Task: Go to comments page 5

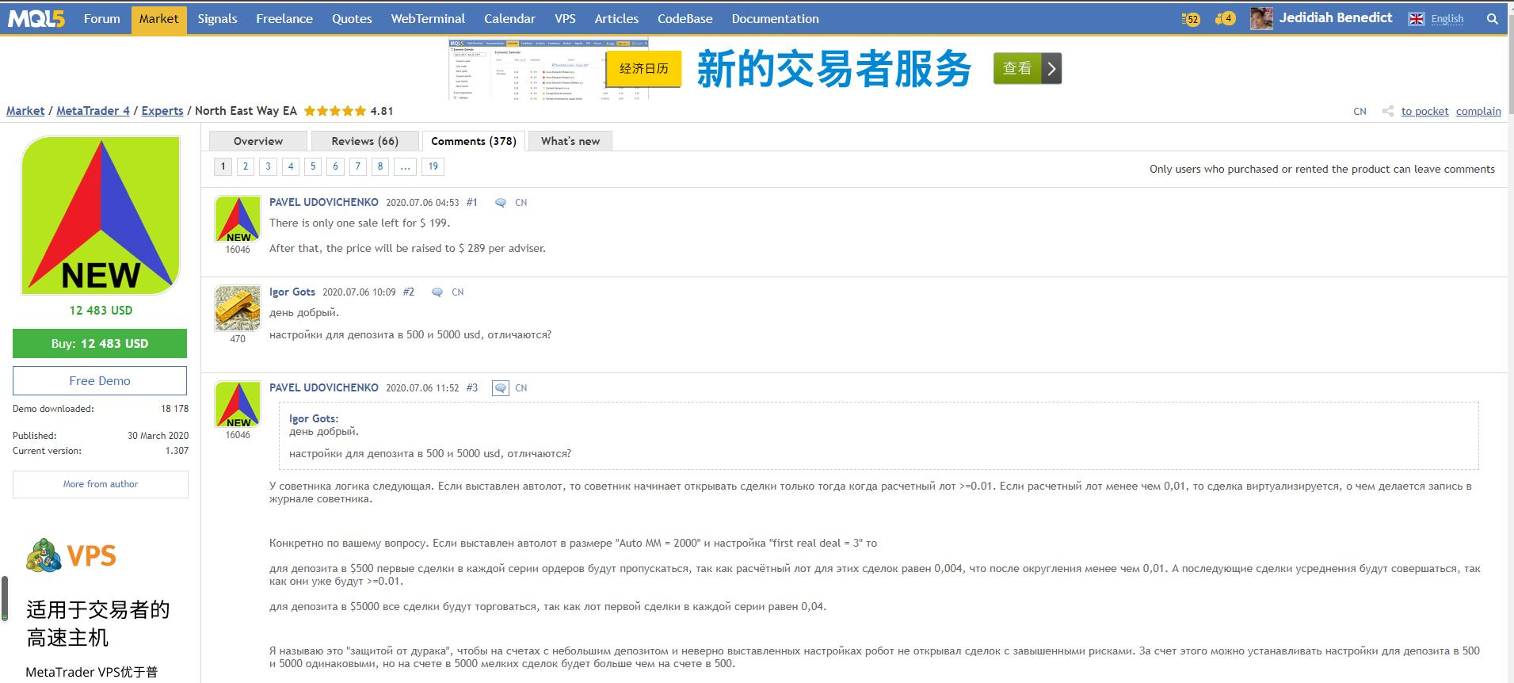Action: (313, 166)
